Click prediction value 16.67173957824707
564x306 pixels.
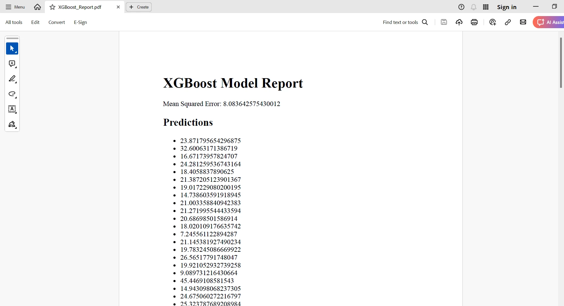pos(209,156)
